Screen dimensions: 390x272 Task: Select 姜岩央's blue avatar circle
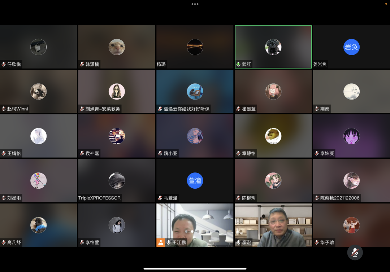click(351, 47)
